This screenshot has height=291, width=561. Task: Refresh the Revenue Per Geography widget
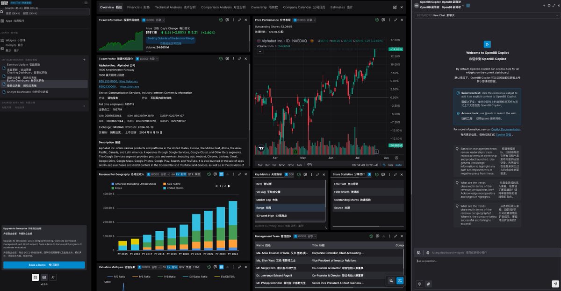(x=209, y=174)
